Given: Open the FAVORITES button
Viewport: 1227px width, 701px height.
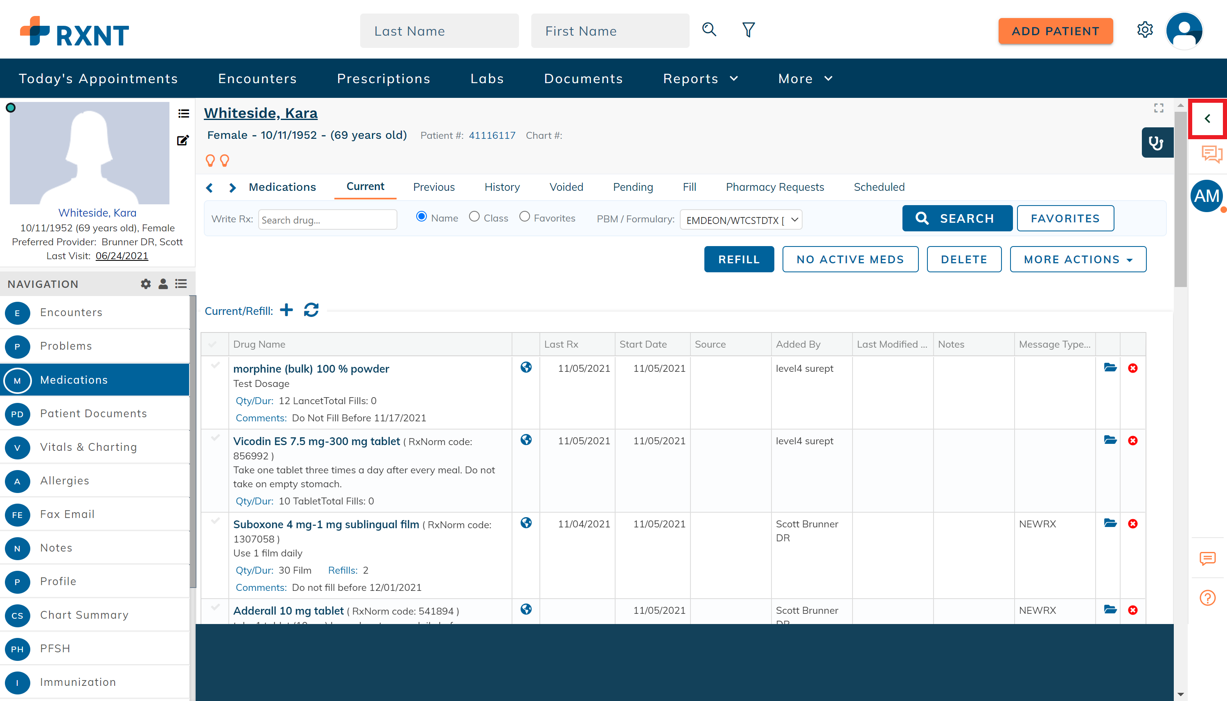Looking at the screenshot, I should (x=1065, y=219).
